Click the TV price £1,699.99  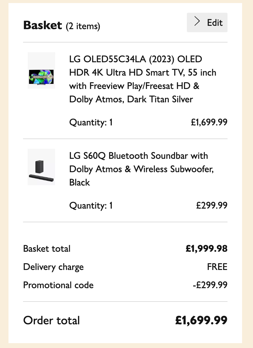(x=209, y=123)
